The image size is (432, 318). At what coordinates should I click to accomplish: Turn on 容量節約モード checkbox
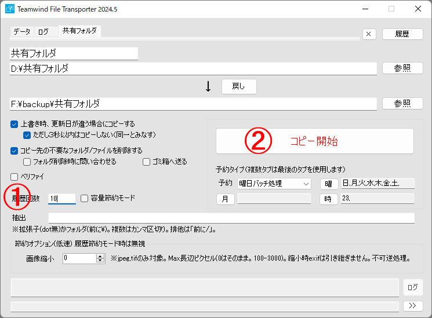[x=85, y=198]
